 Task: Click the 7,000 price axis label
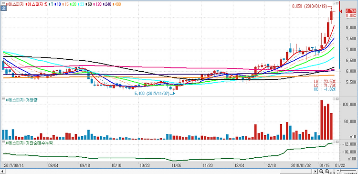351,50
